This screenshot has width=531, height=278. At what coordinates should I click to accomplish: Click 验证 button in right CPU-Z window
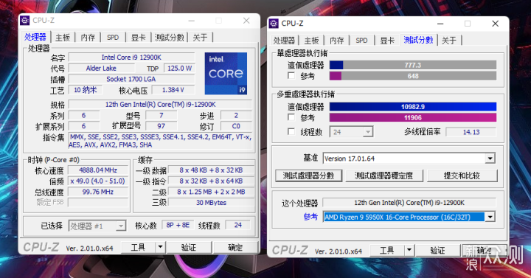(437, 250)
